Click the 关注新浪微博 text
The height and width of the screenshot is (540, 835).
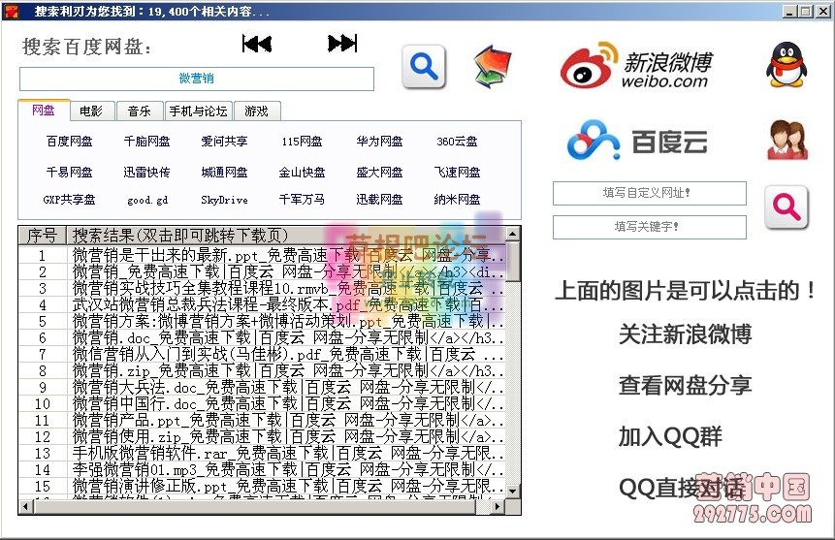click(x=685, y=334)
